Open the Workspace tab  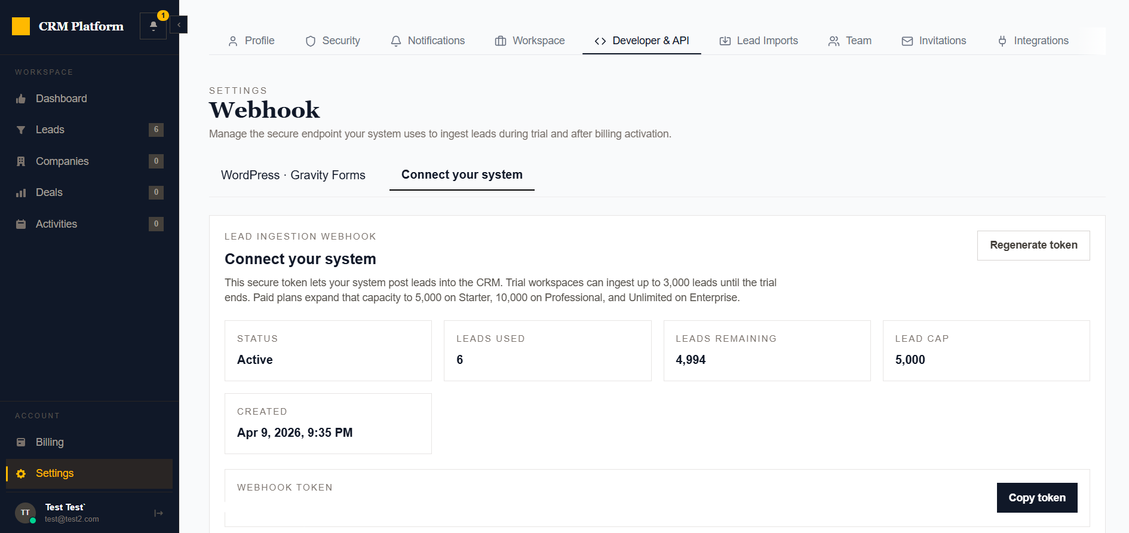point(530,41)
